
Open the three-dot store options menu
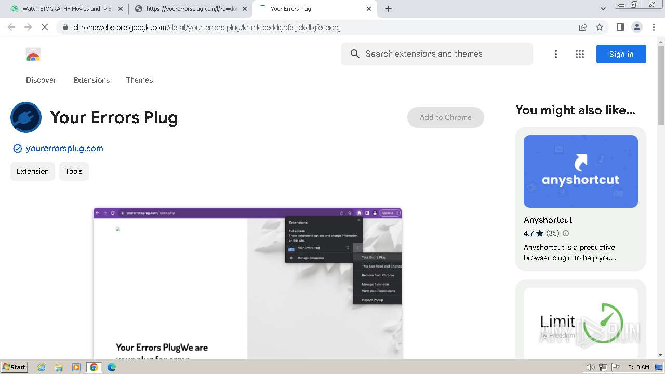coord(556,54)
